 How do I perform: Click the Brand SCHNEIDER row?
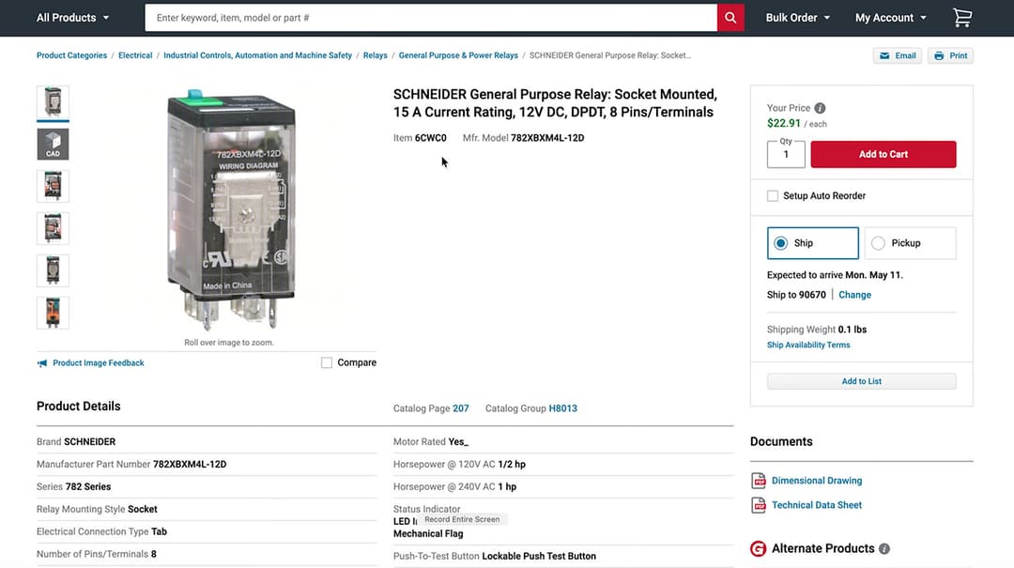point(207,442)
